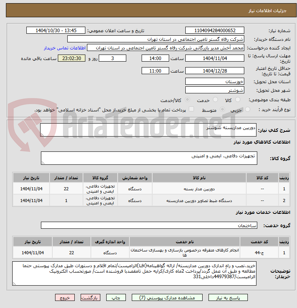Click the شماره نیاز field 1104094284000652
Viewport: 297px width, 308px height.
pyautogui.click(x=215, y=31)
